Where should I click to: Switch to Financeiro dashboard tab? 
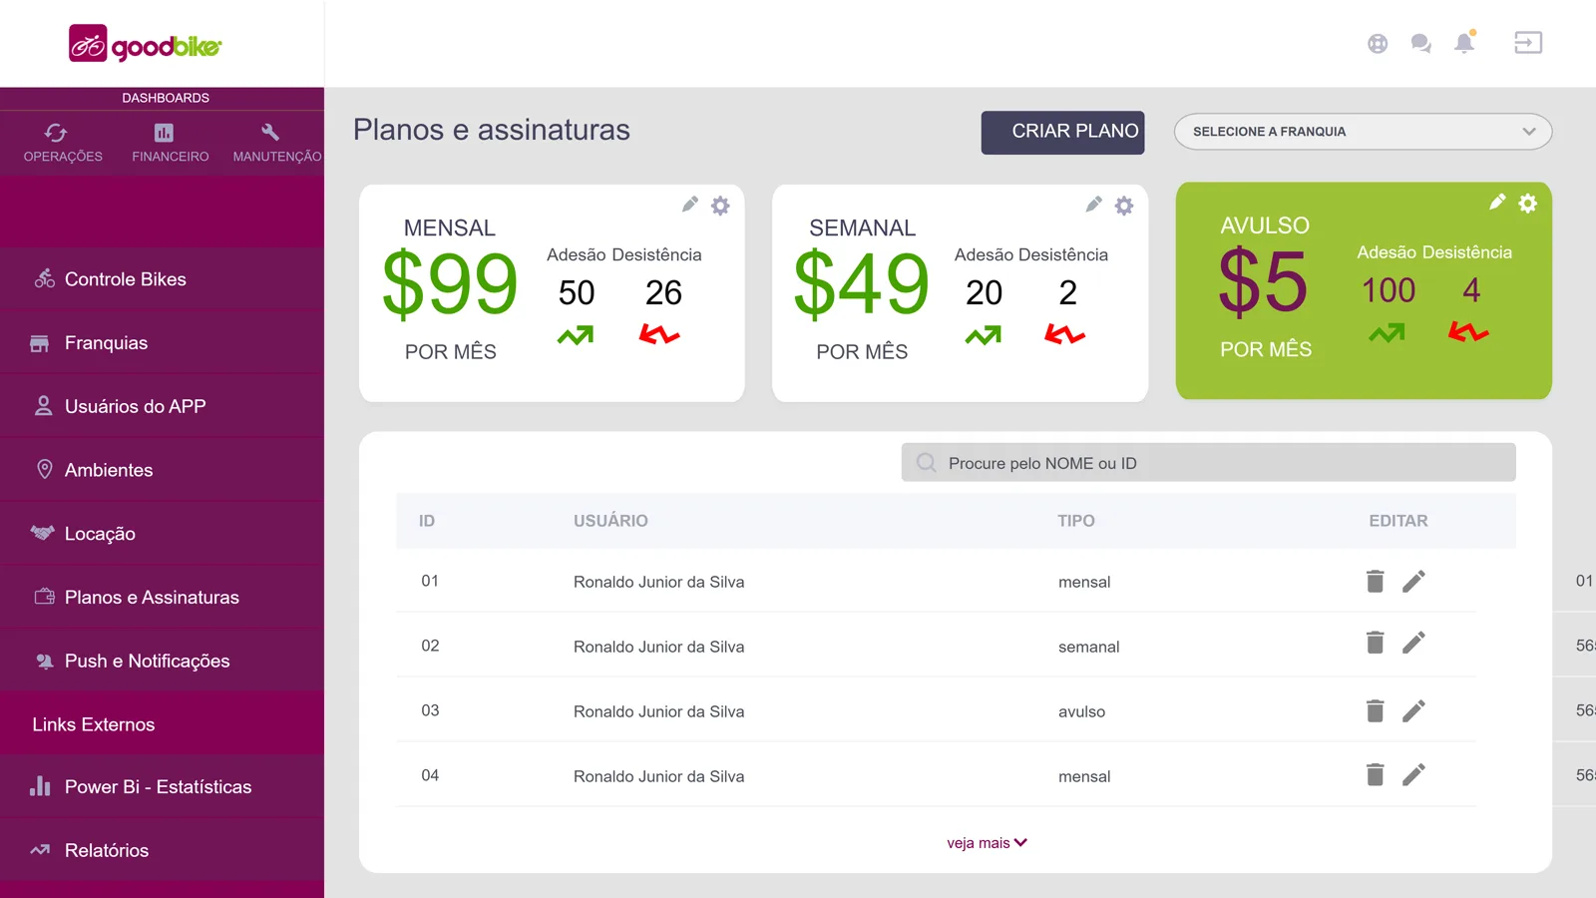click(171, 144)
